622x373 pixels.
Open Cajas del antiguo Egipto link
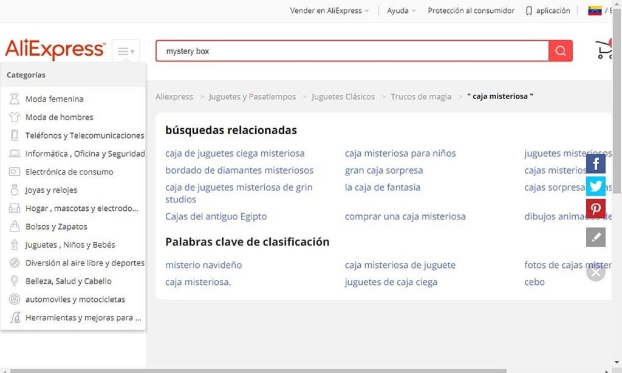[216, 216]
